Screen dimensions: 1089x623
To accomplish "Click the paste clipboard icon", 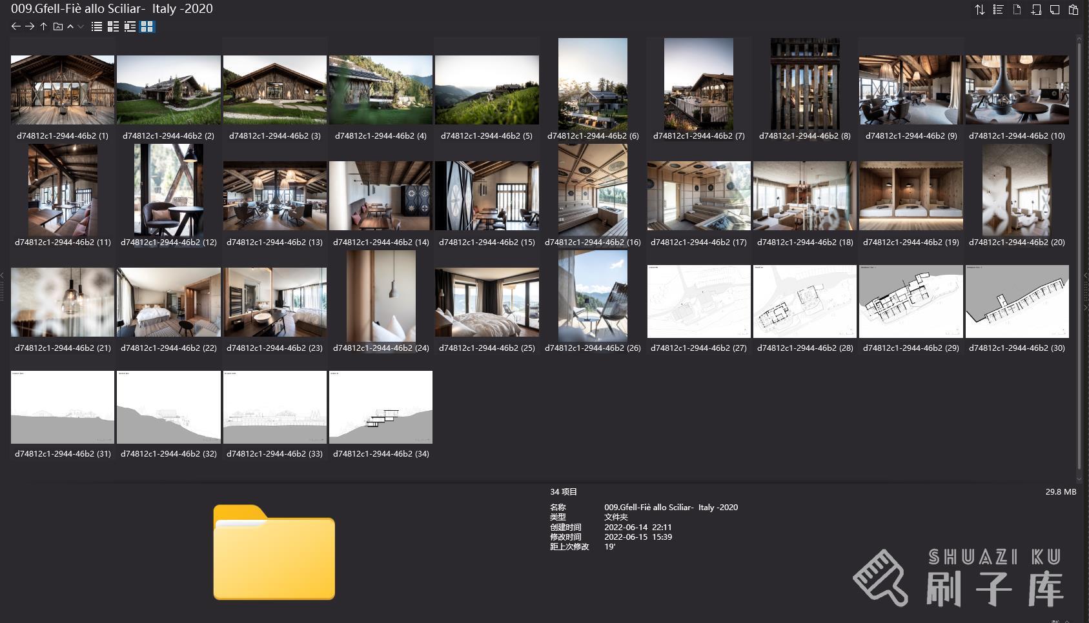I will coord(1074,10).
